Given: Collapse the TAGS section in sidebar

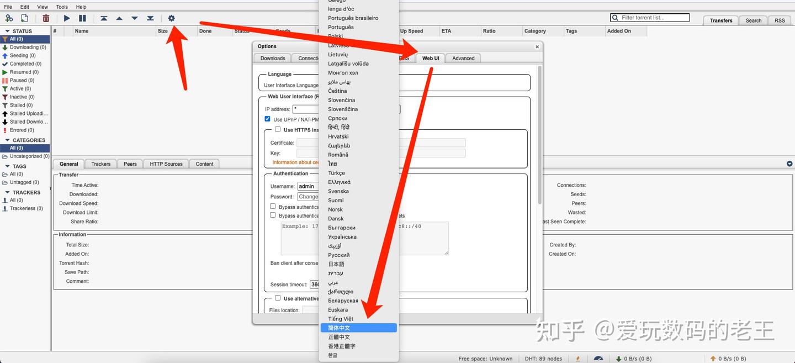Looking at the screenshot, I should [x=8, y=166].
